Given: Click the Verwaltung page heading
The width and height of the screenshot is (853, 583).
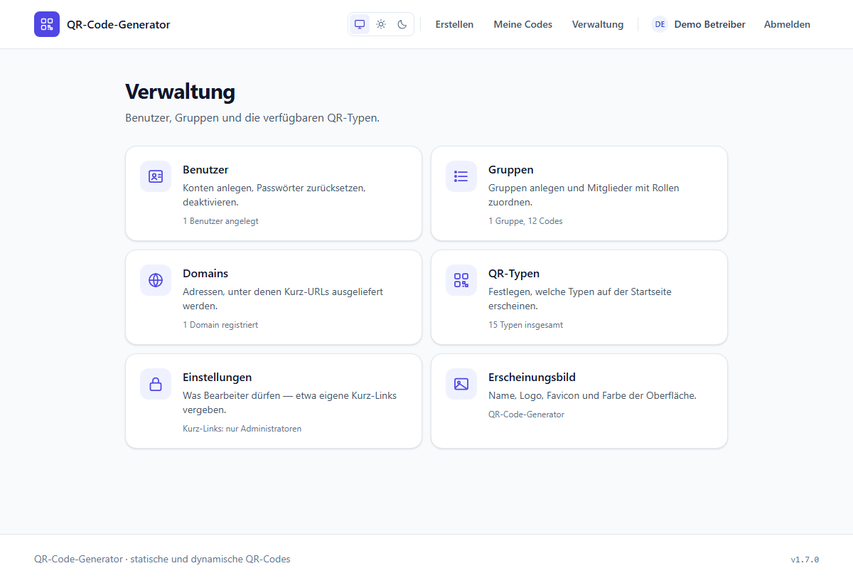Looking at the screenshot, I should click(180, 92).
